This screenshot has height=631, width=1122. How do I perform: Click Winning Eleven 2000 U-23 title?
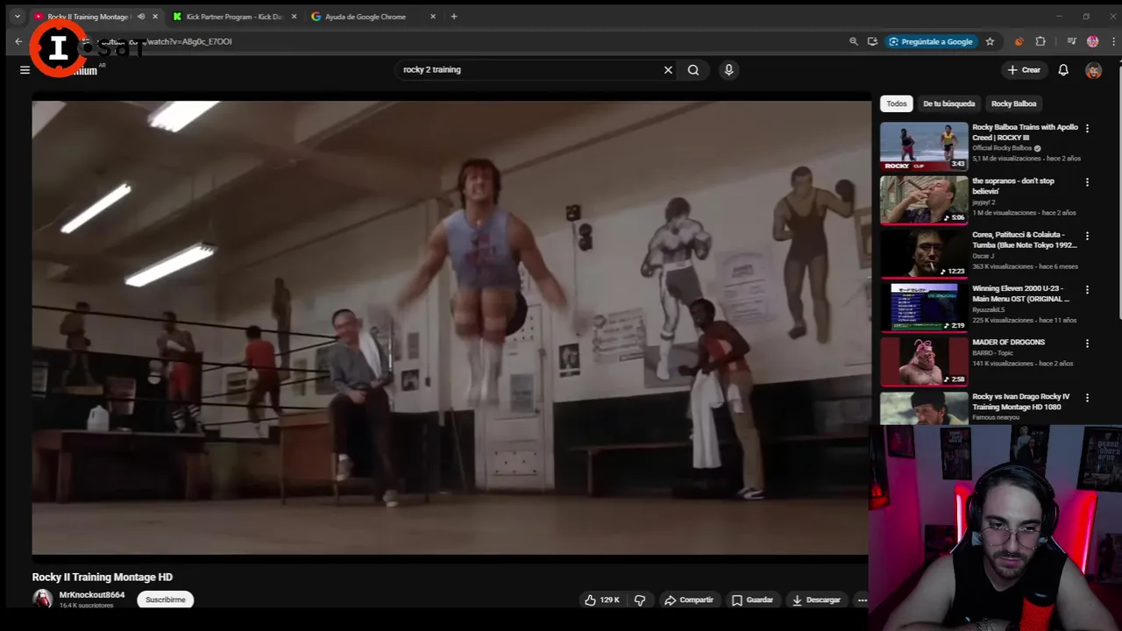pos(1020,294)
